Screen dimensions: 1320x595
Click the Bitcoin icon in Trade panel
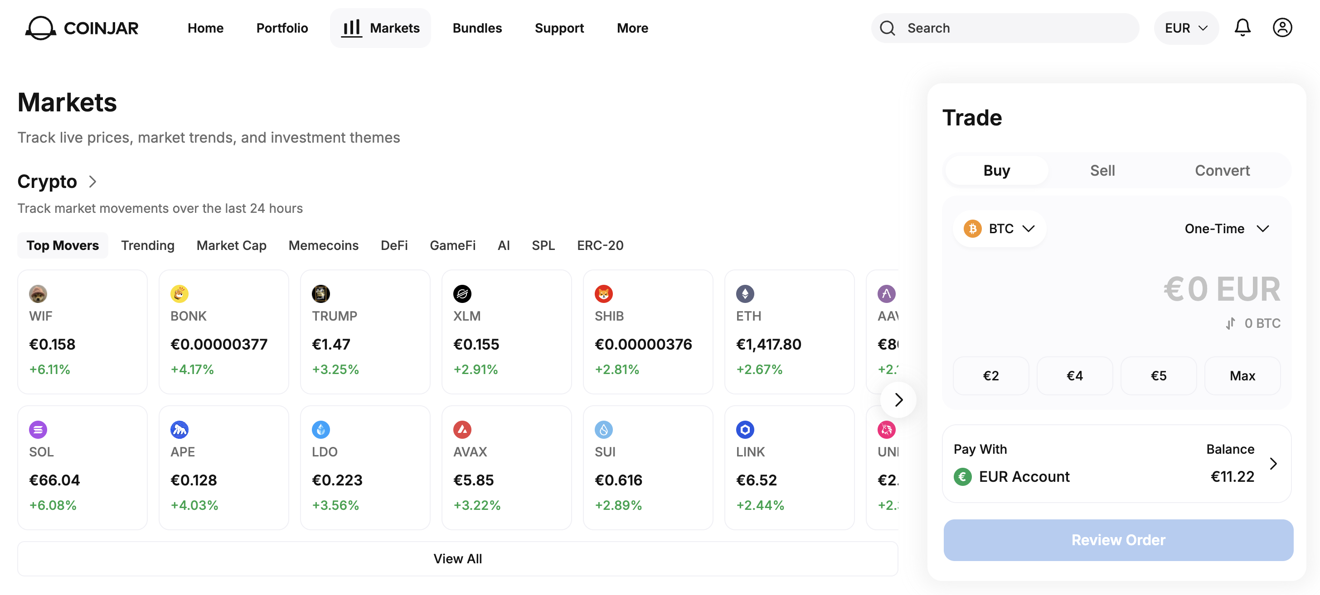[973, 228]
